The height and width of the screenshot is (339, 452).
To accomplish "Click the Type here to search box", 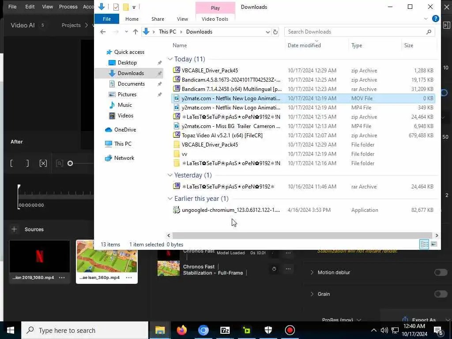I will click(85, 330).
